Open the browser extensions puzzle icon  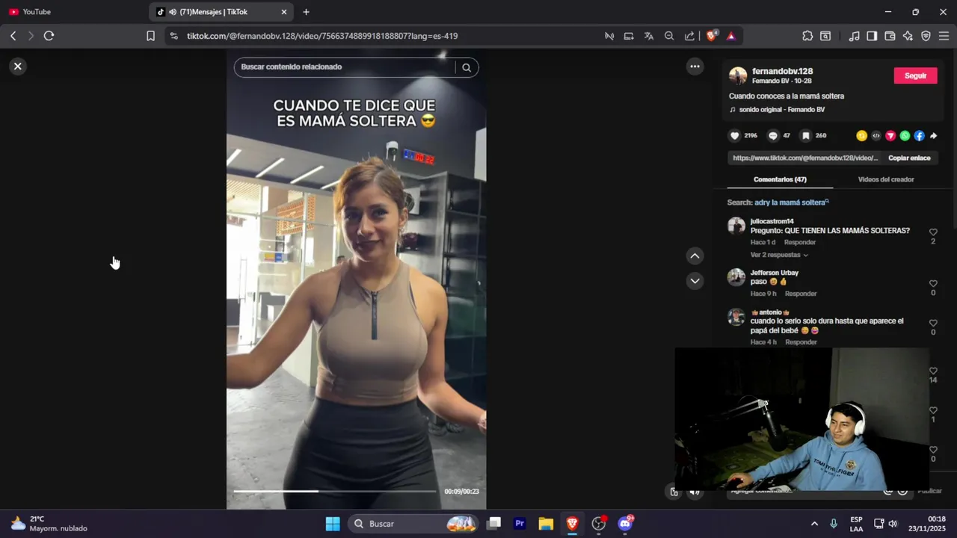(807, 36)
